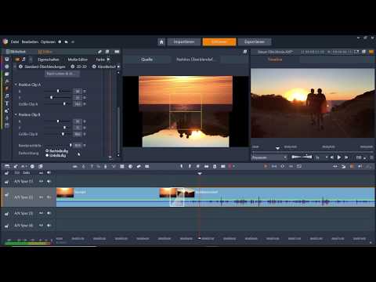Screen dimensions: 376x282
Task: Click the orange icon in the player header
Action: point(371,52)
